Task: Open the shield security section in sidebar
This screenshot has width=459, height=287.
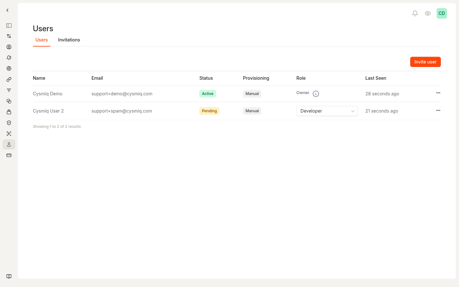Action: (x=9, y=123)
